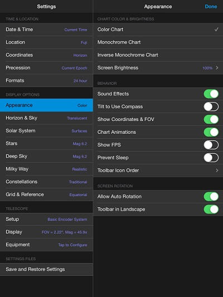Choose the Inverse Monochrome Chart option

[x=158, y=55]
